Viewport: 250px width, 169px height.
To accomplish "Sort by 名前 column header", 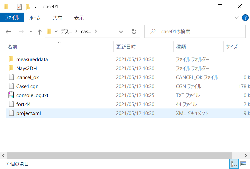I will (x=12, y=47).
